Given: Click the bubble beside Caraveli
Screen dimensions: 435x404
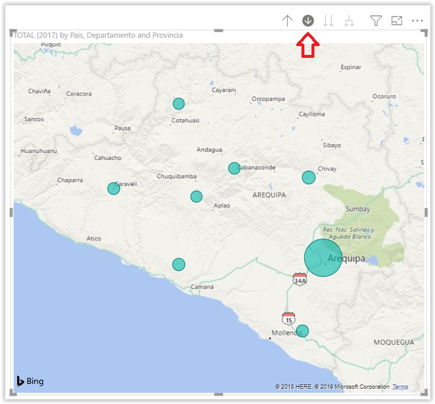Looking at the screenshot, I should point(113,188).
